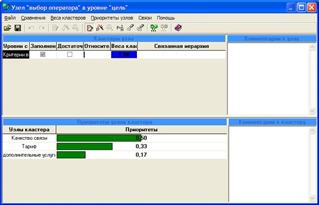Click the P=1/N equal priorities icon
The image size is (319, 205).
pos(120,28)
